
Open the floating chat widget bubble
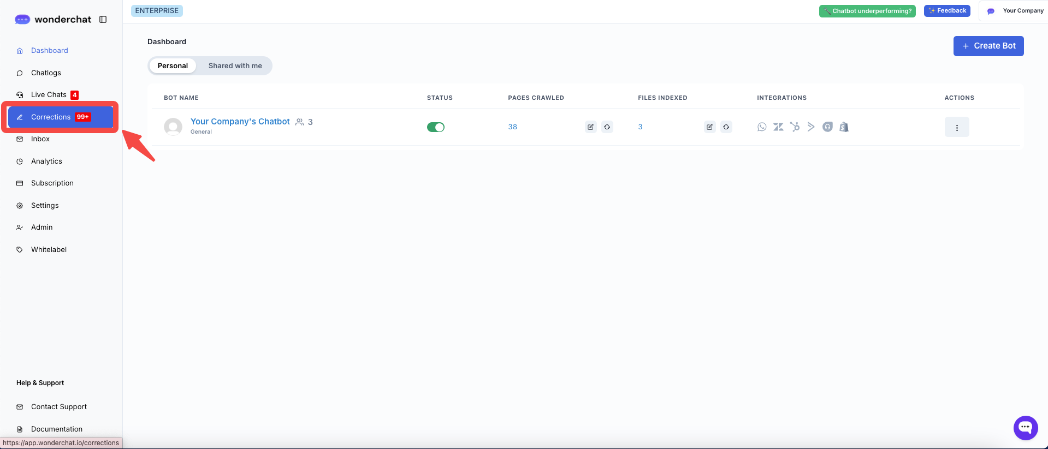point(1025,428)
